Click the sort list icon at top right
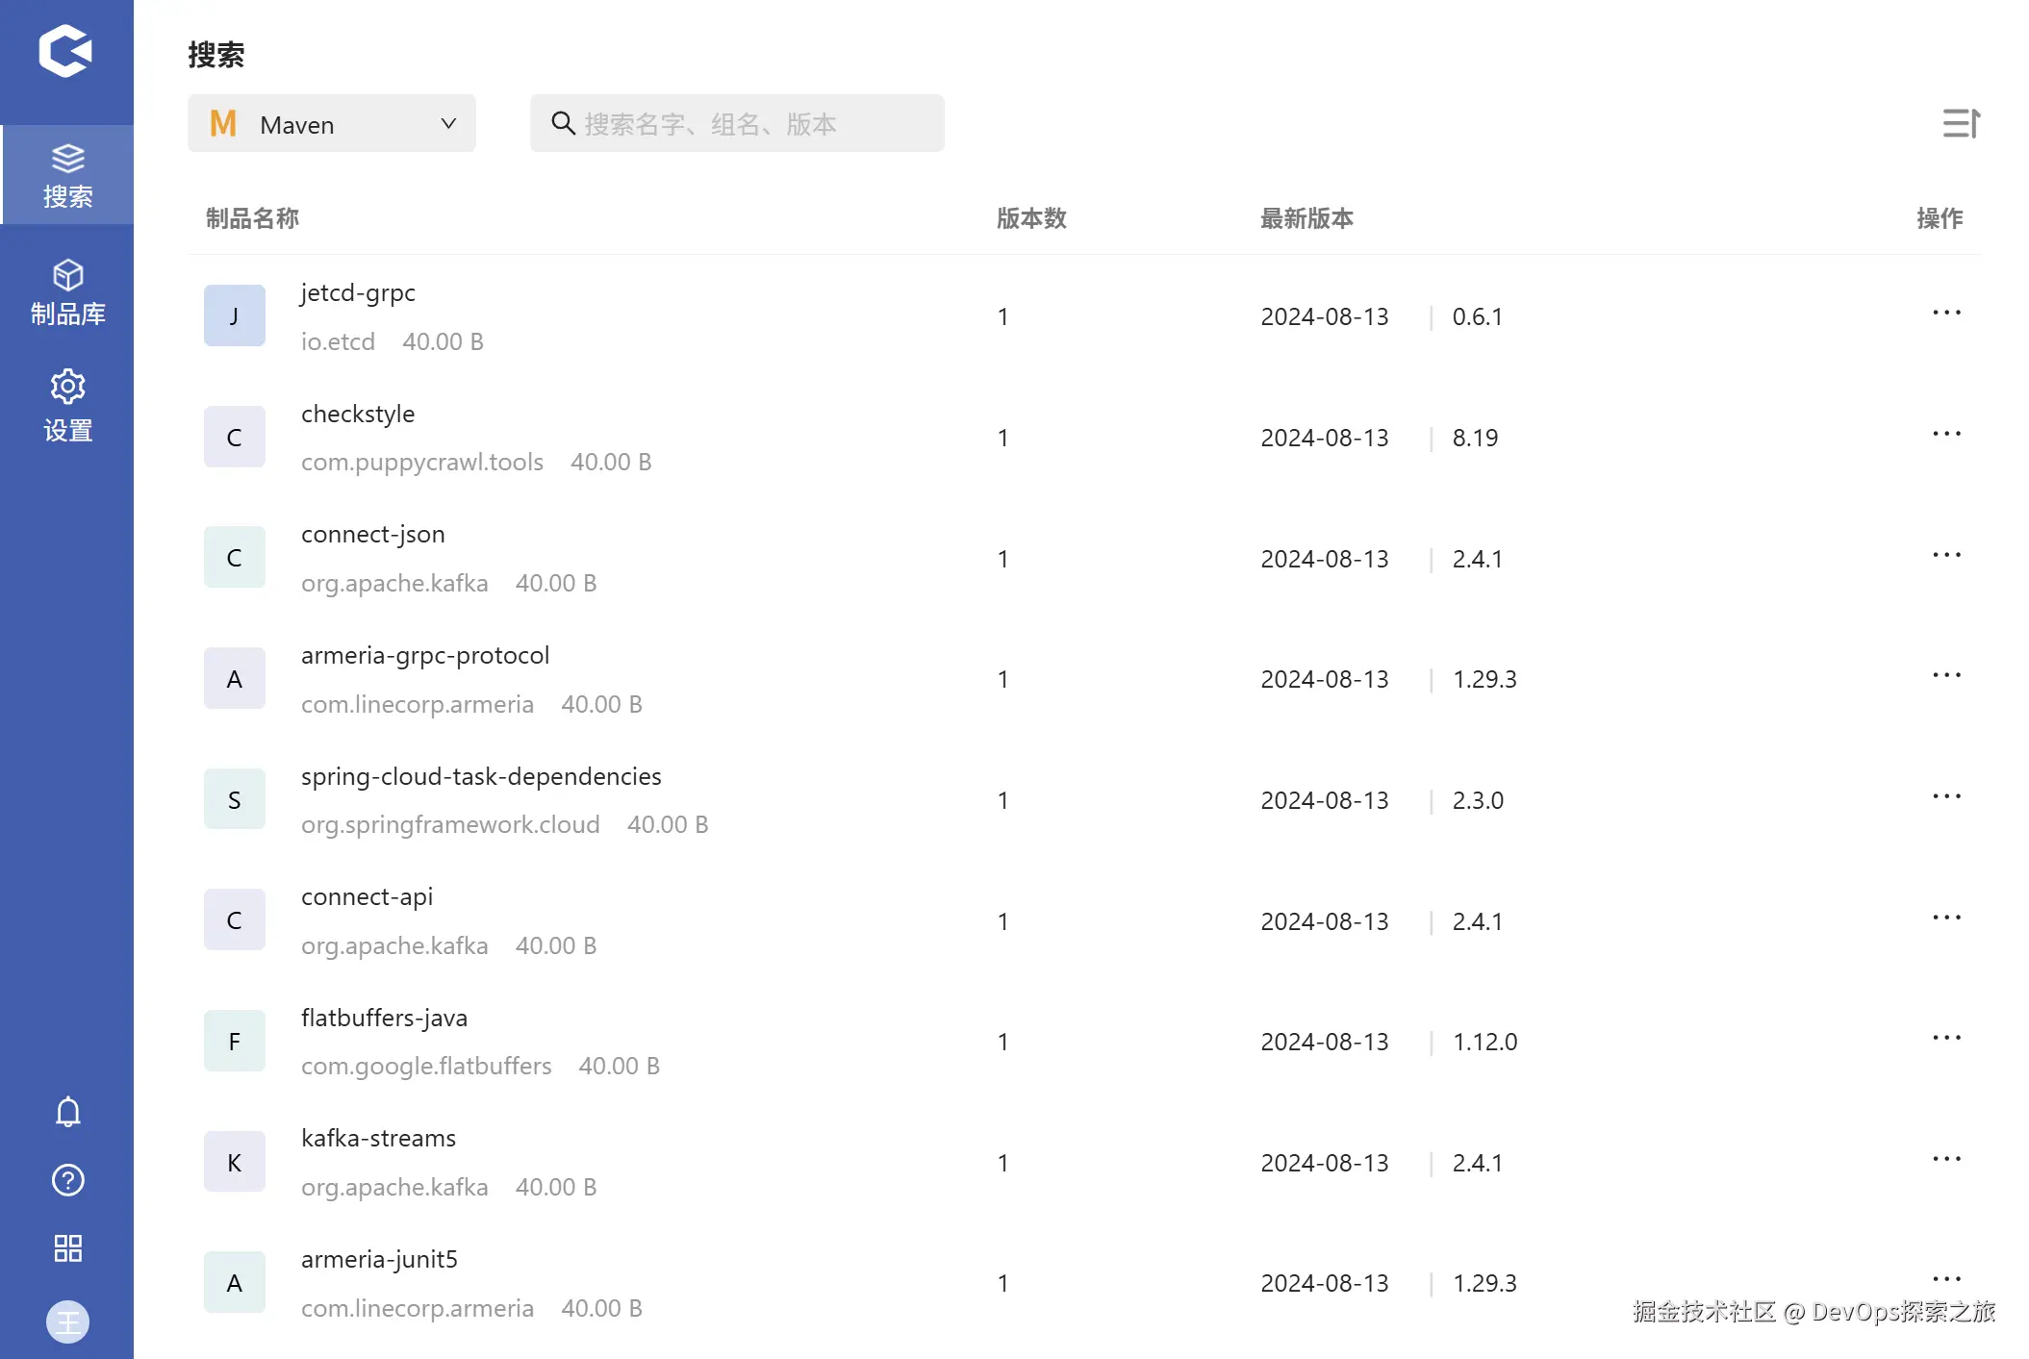 pyautogui.click(x=1961, y=123)
